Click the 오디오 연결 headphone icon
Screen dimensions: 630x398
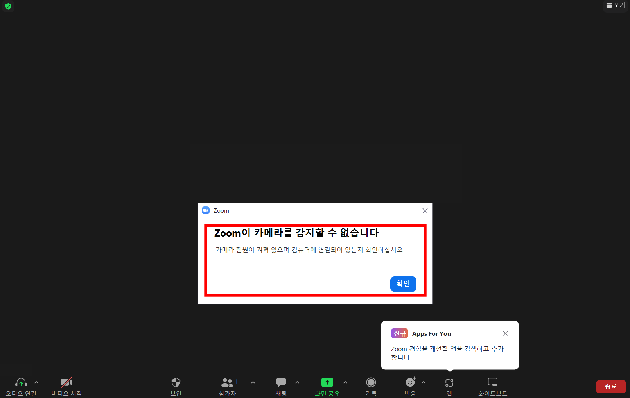[x=21, y=382]
